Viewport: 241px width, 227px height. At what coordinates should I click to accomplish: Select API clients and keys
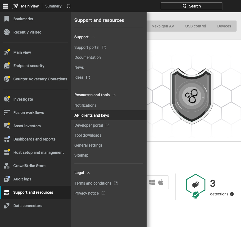(x=92, y=115)
